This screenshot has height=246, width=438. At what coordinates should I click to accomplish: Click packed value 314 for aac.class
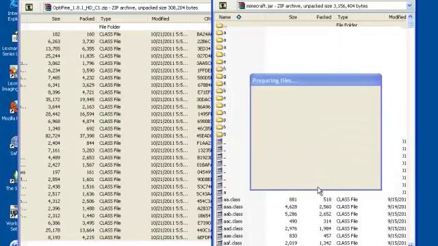327,221
